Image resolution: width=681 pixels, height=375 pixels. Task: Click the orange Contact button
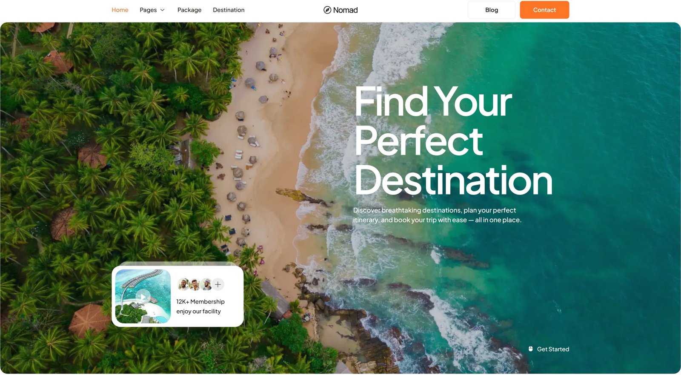tap(544, 10)
